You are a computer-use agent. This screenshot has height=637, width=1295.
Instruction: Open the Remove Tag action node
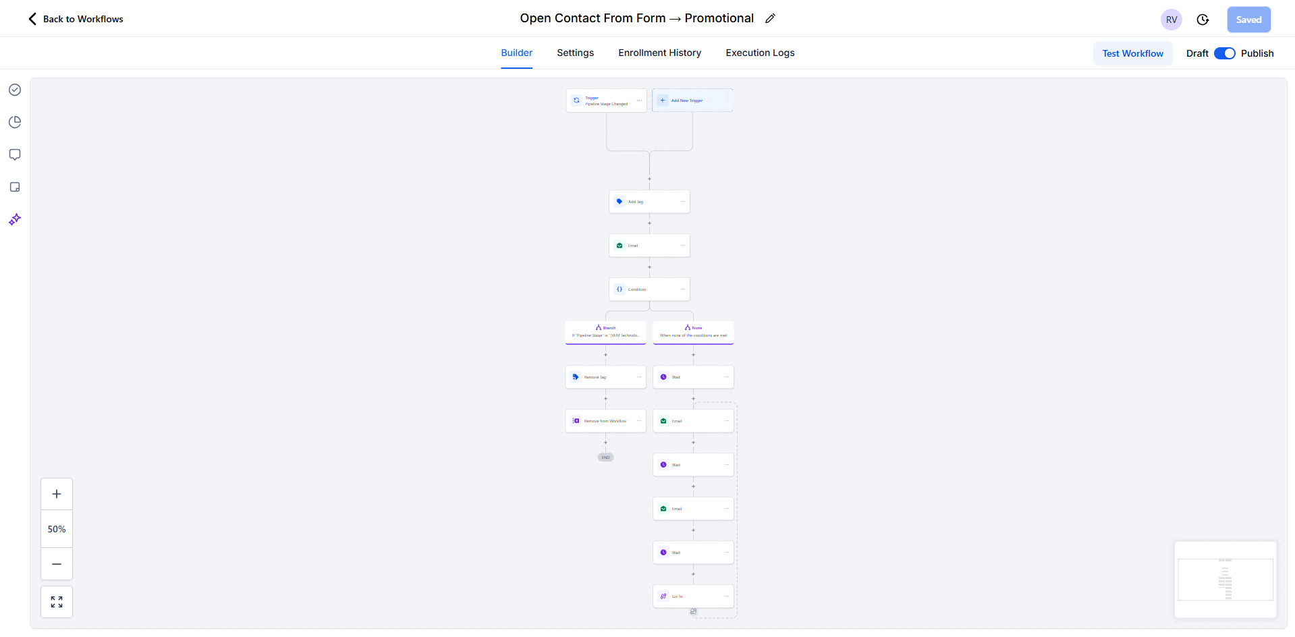pyautogui.click(x=605, y=377)
